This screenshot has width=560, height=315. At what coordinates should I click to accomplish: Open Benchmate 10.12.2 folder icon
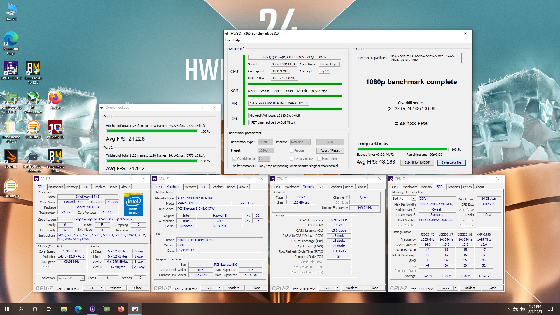pyautogui.click(x=11, y=131)
